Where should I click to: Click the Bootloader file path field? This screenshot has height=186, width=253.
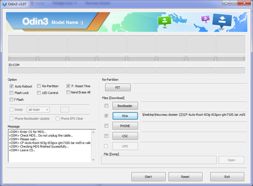coord(194,106)
